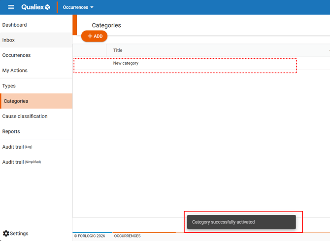Click the Qualiex logo
The image size is (330, 241).
coord(36,7)
